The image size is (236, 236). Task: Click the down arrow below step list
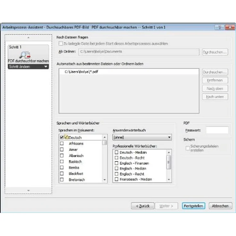(x=28, y=190)
